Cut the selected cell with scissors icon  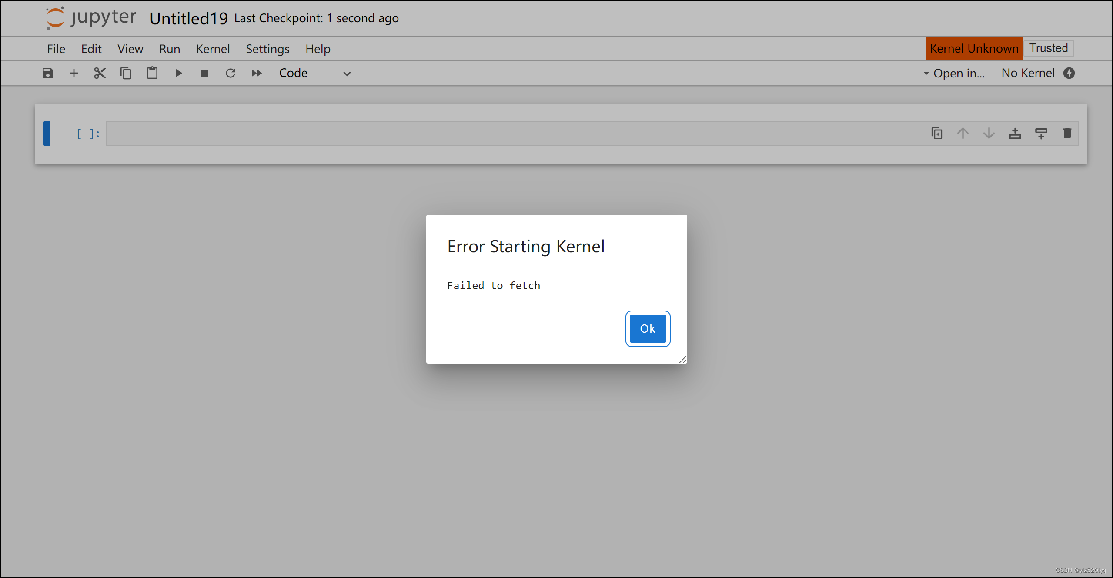(x=100, y=73)
